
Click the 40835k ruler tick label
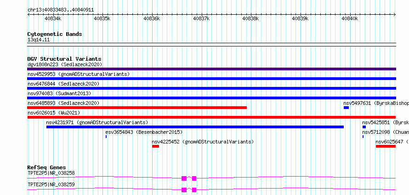click(102, 18)
